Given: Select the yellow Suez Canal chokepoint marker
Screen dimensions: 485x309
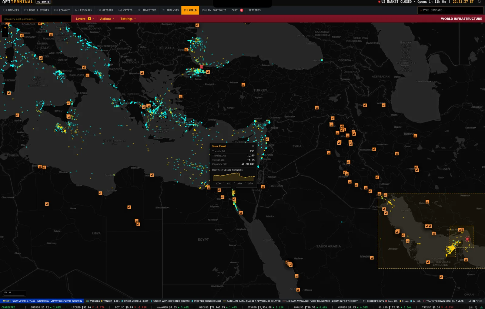Looking at the screenshot, I should (234, 192).
